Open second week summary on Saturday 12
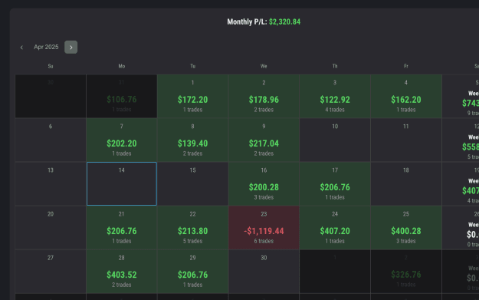The width and height of the screenshot is (479, 300). pyautogui.click(x=461, y=140)
